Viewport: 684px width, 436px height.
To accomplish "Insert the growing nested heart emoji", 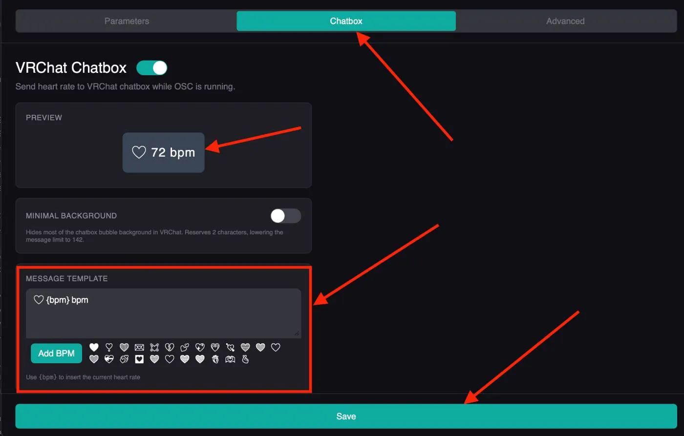I will (x=215, y=347).
